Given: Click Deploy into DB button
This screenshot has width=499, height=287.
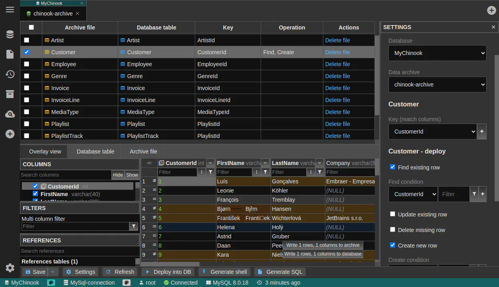Looking at the screenshot, I should (x=168, y=272).
